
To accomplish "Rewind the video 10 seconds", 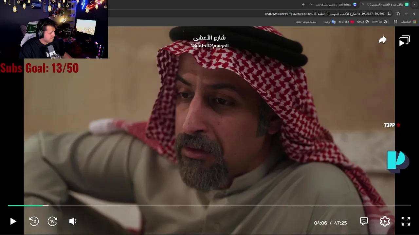I will tap(34, 221).
